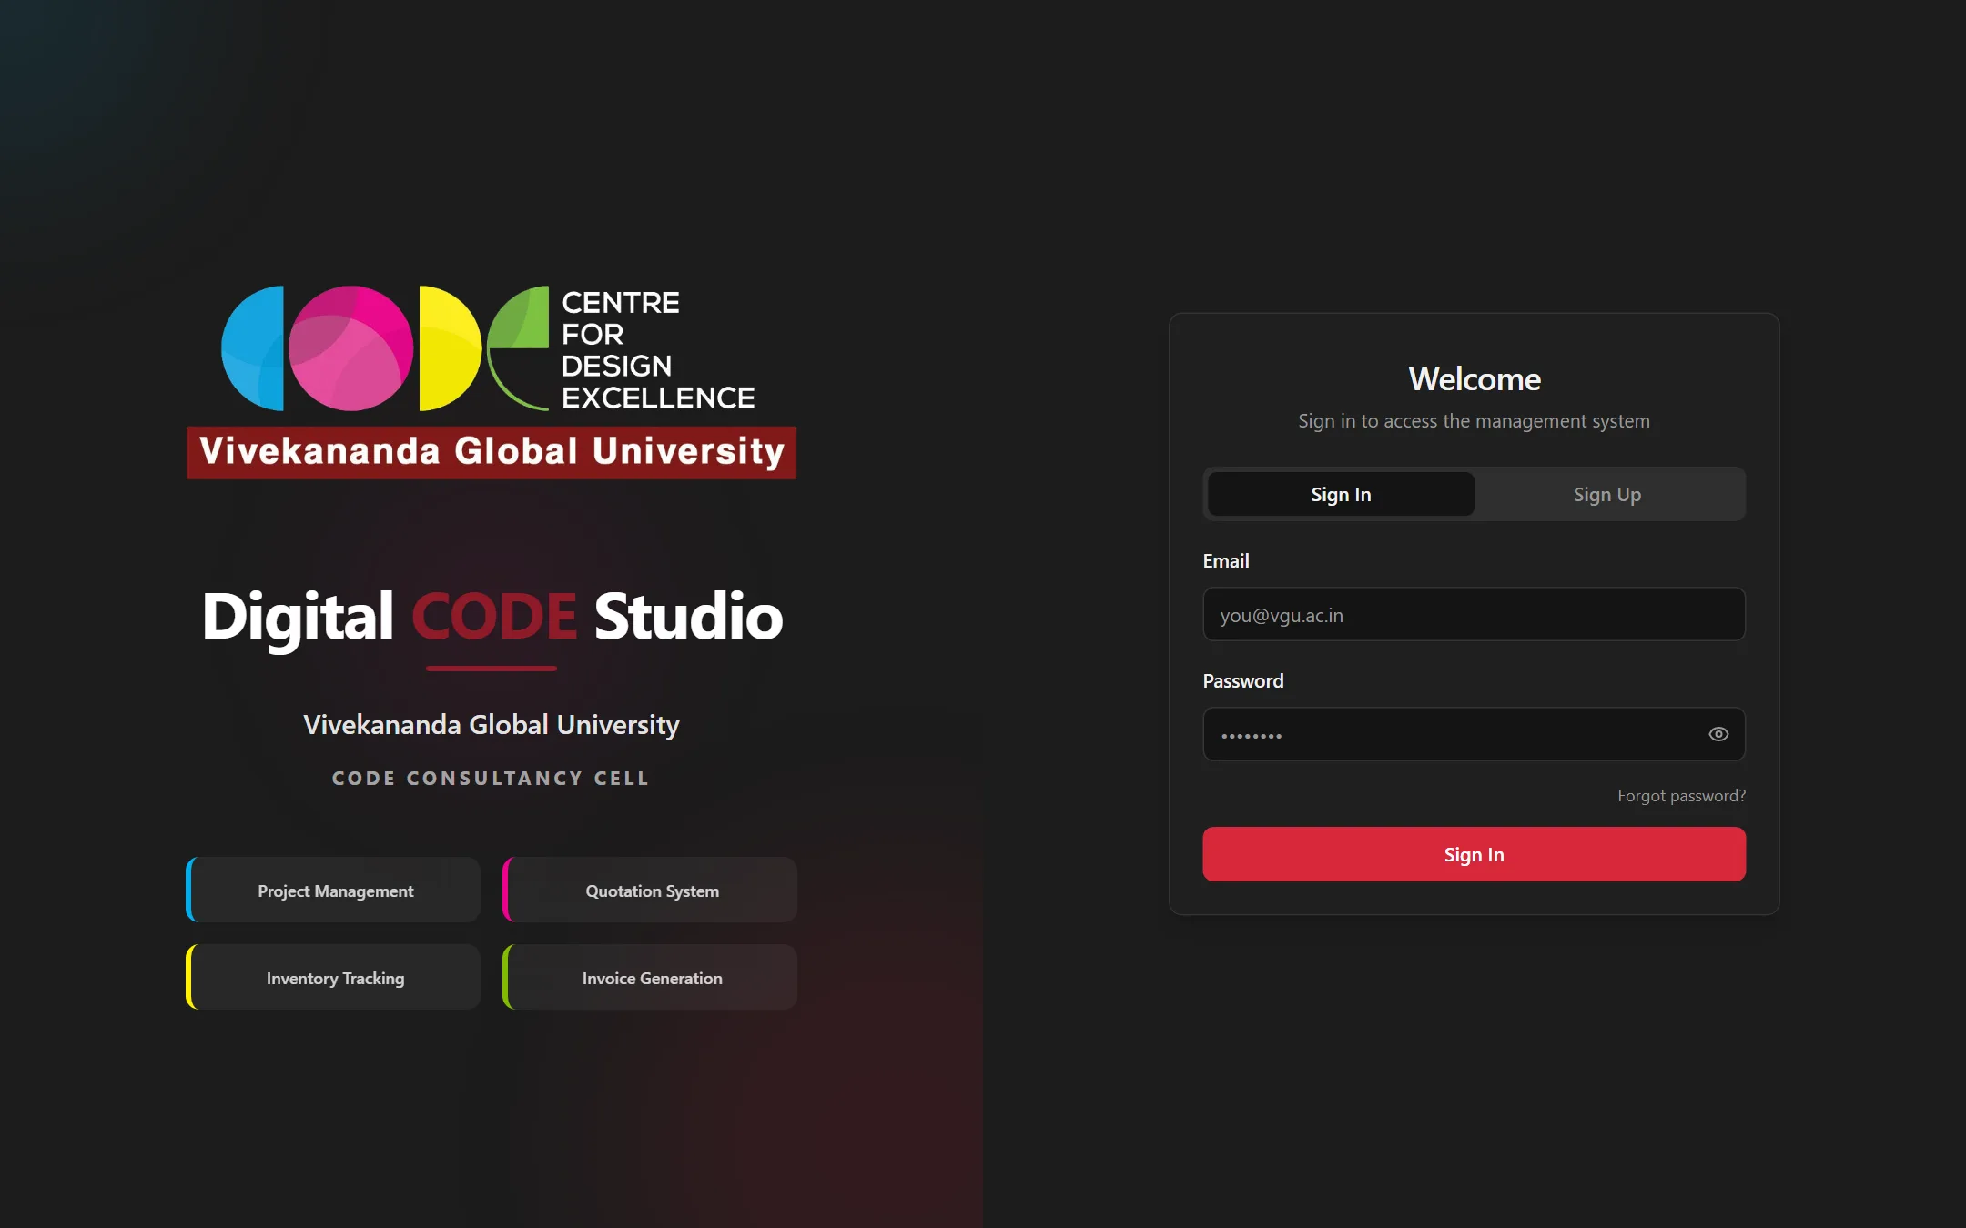This screenshot has height=1228, width=1966.
Task: Switch to the Sign Up tab
Action: tap(1607, 494)
